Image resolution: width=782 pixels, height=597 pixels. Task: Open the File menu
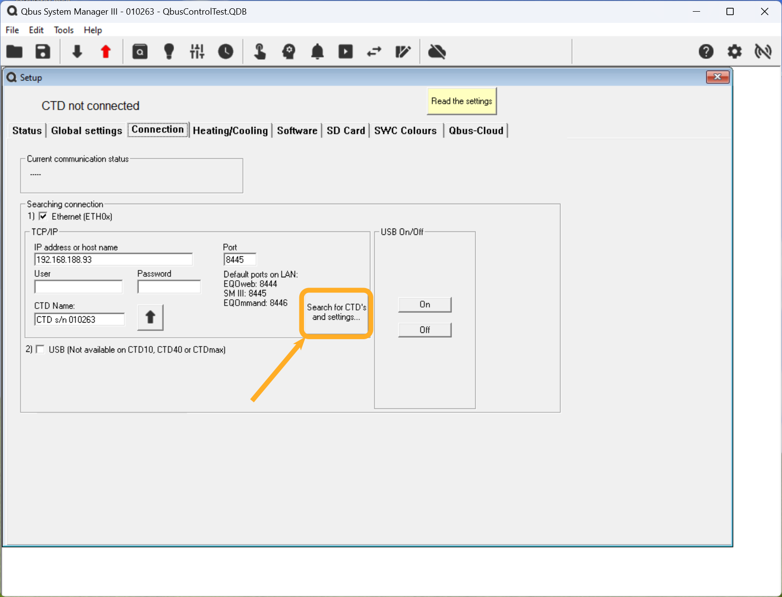(12, 30)
